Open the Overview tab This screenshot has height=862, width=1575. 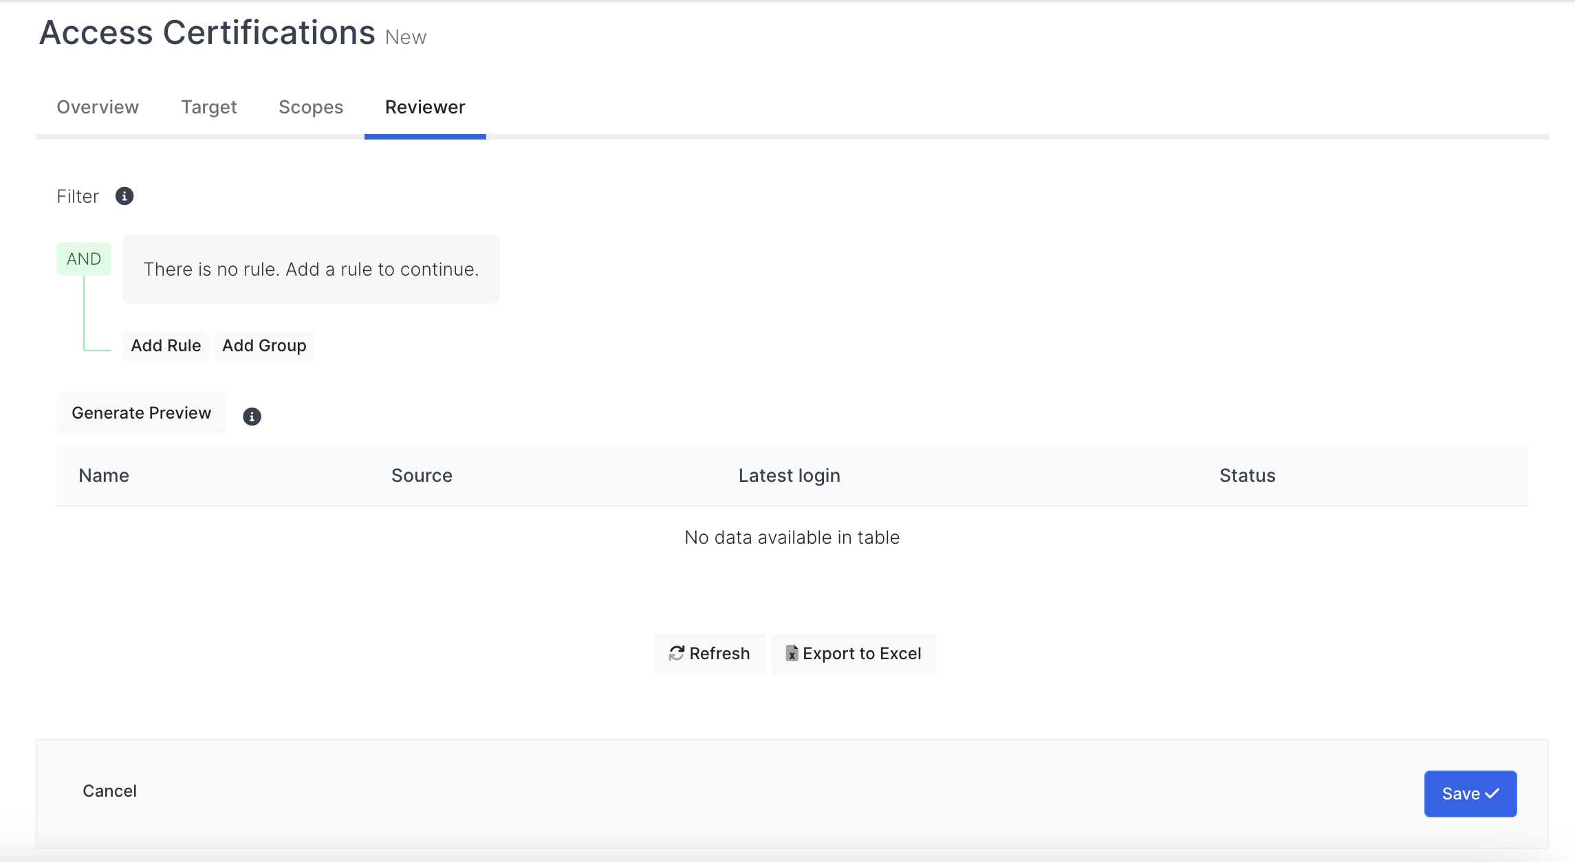tap(98, 107)
